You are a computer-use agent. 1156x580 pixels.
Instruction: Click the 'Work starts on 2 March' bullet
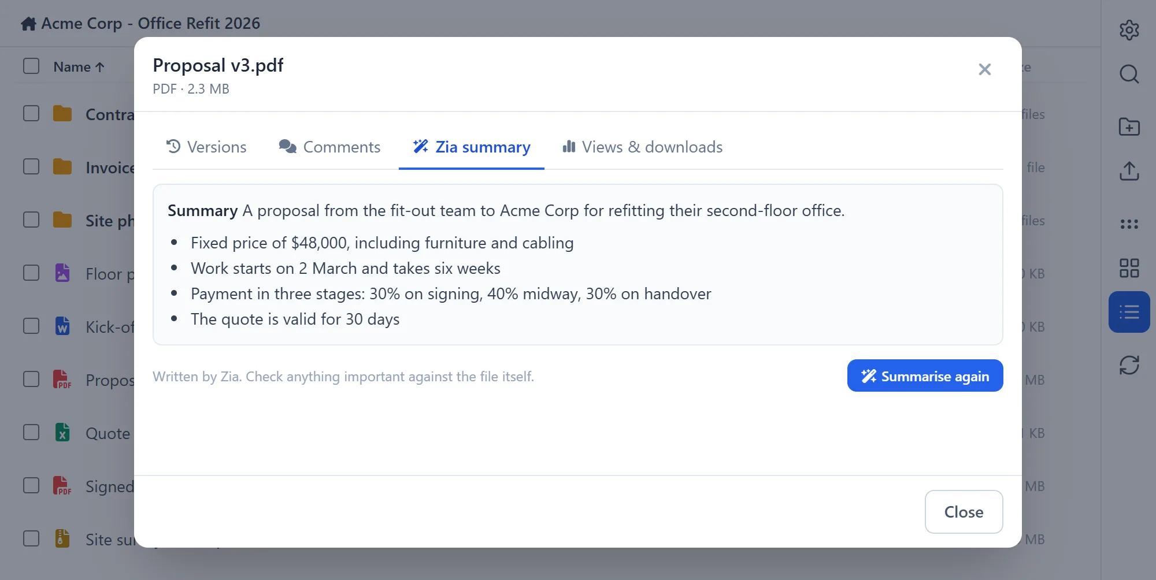coord(346,268)
